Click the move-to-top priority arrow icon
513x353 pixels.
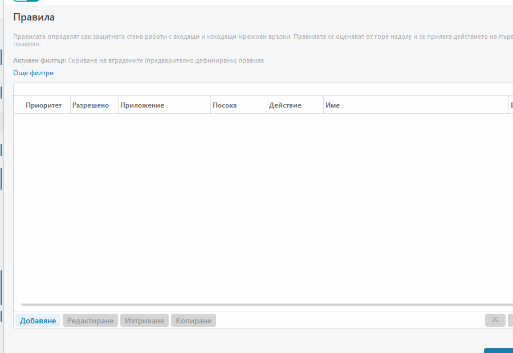495,321
